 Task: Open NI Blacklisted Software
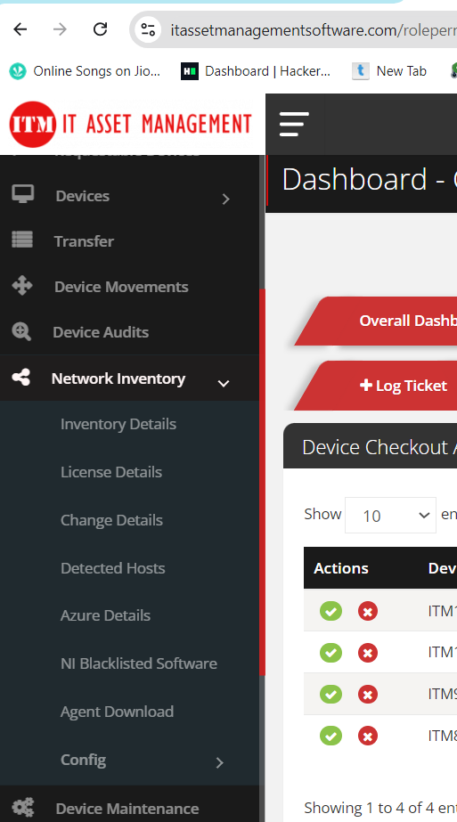[x=138, y=663]
